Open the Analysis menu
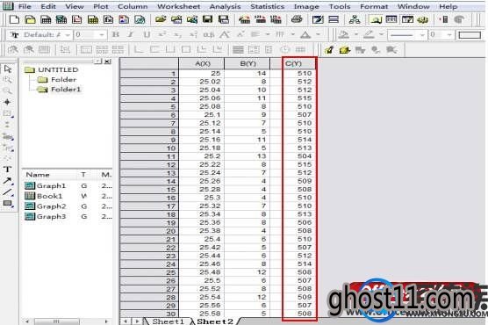Image resolution: width=488 pixels, height=325 pixels. coord(225,6)
